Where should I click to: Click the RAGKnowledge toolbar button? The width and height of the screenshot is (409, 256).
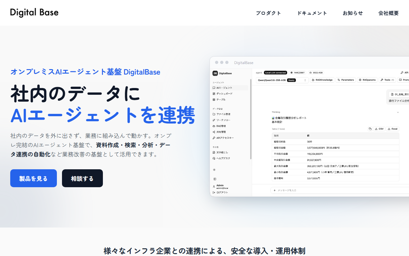[x=322, y=80]
